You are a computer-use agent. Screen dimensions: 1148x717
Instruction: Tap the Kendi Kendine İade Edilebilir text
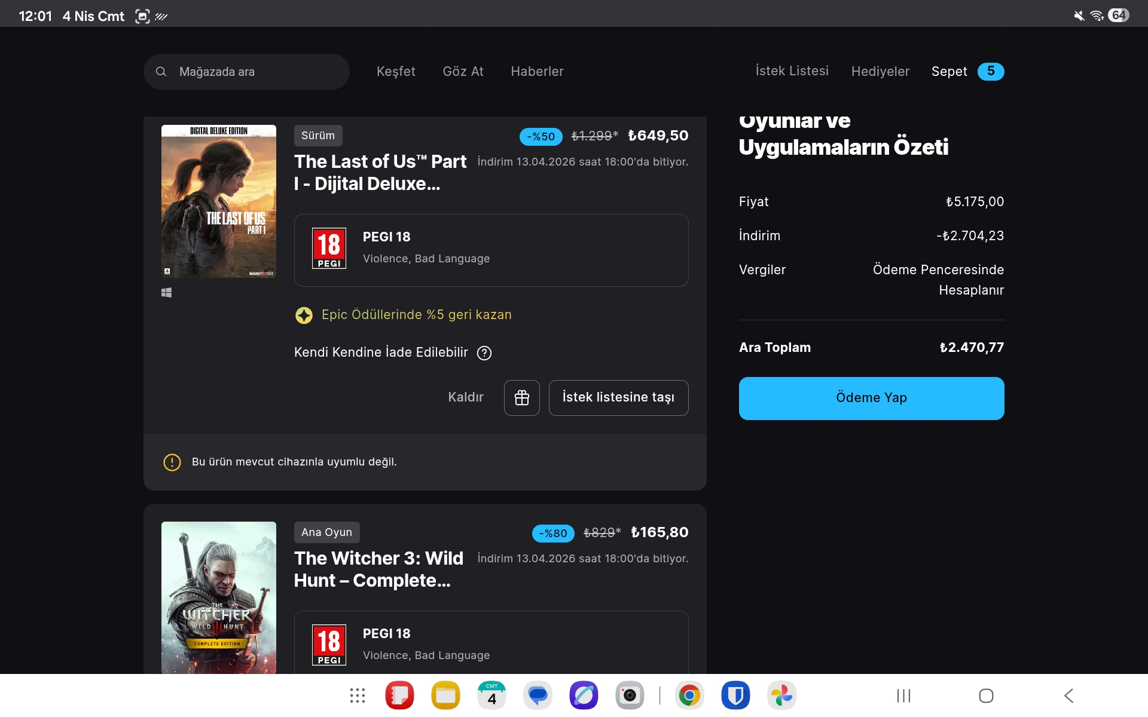click(x=381, y=353)
